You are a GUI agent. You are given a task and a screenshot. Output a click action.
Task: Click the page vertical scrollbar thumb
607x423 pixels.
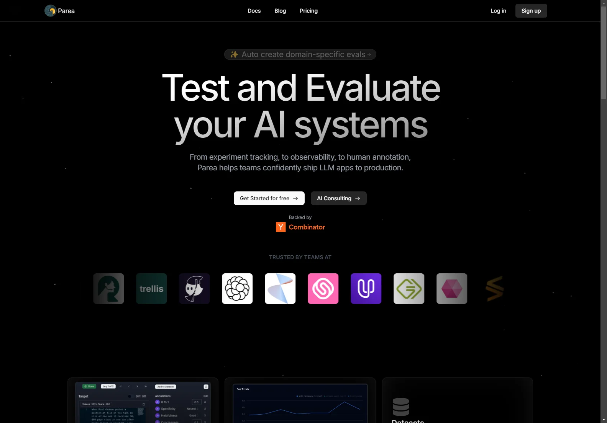click(604, 53)
